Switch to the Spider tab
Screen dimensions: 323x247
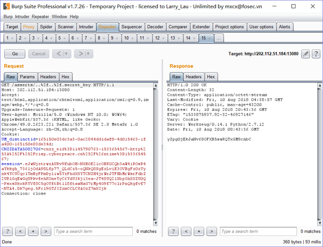pyautogui.click(x=46, y=27)
